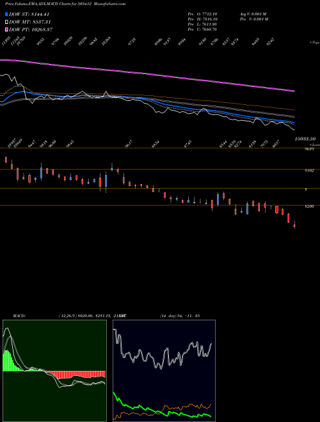Click the 15033.50 price label
Image resolution: width=320 pixels, height=422 pixels.
point(305,139)
